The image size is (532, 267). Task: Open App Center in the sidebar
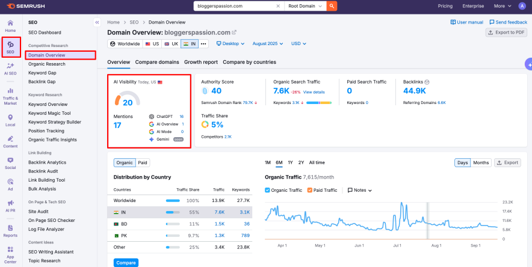pyautogui.click(x=10, y=255)
